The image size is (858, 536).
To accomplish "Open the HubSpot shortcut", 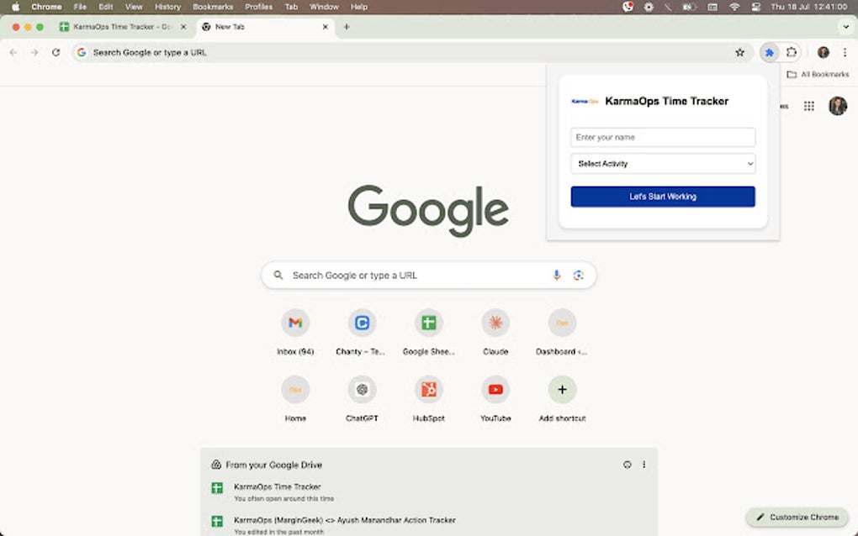I will (428, 390).
